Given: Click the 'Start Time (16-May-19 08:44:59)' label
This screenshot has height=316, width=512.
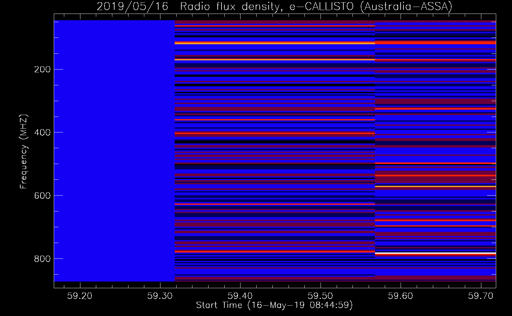Looking at the screenshot, I should [274, 305].
